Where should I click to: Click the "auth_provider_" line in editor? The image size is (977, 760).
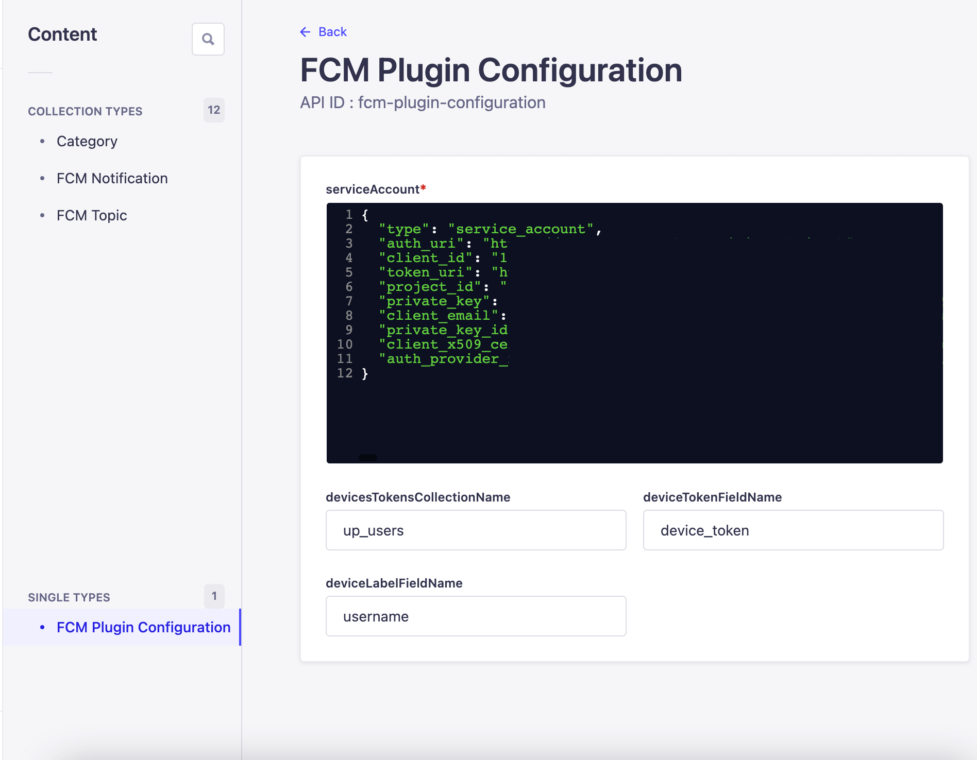point(443,359)
